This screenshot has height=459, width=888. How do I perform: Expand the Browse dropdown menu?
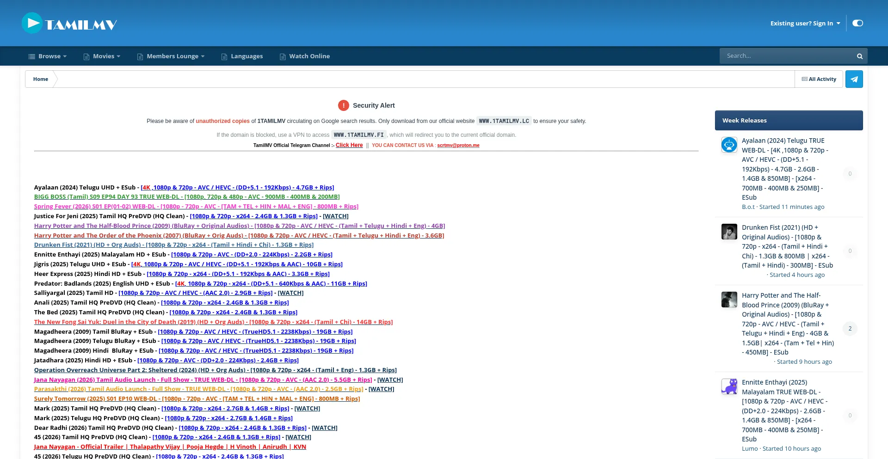point(48,56)
